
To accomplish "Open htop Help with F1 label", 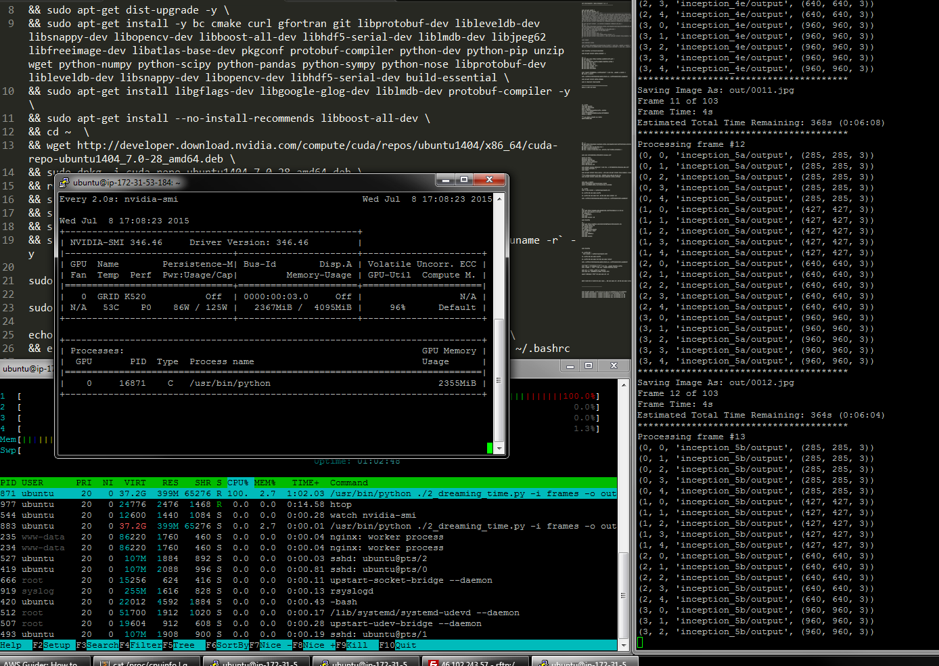I will [11, 645].
